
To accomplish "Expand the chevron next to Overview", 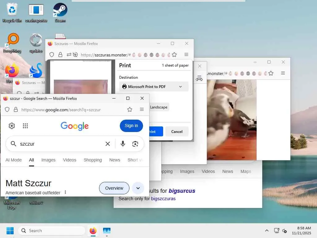I will 138,188.
